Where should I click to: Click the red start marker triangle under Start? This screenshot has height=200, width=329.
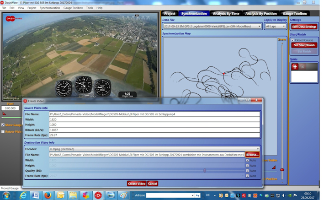click(x=4, y=114)
